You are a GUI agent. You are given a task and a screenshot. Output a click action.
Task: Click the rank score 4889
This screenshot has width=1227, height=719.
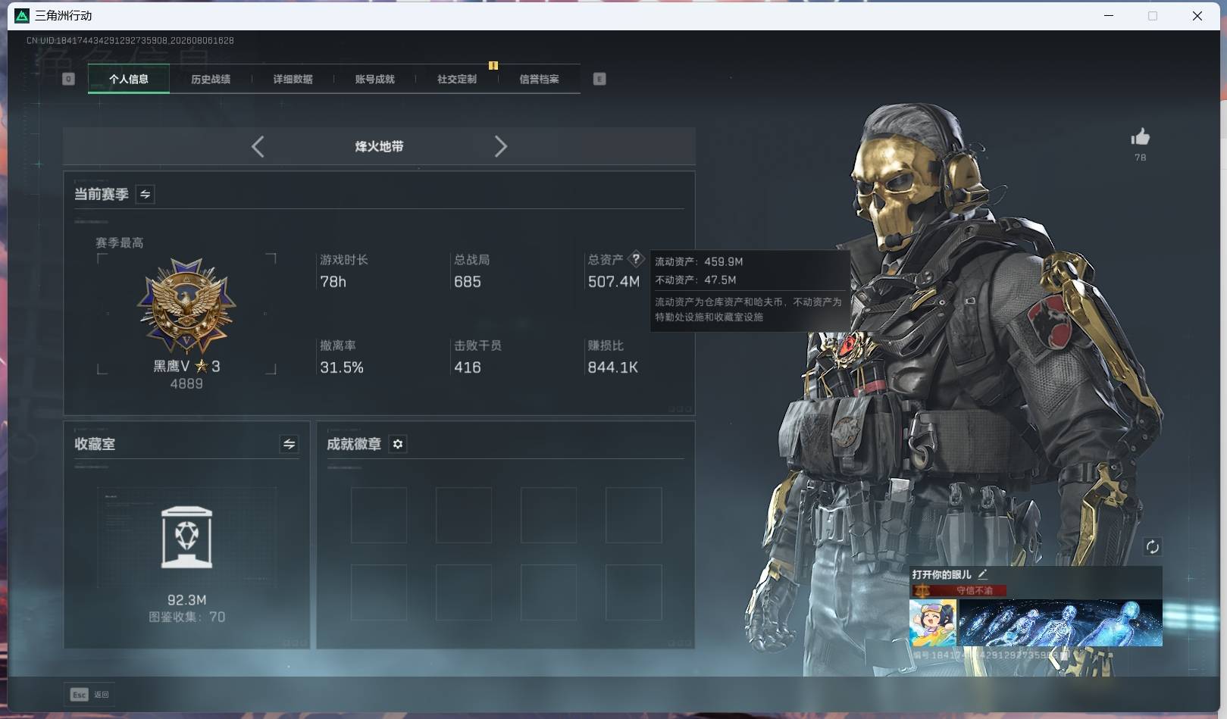186,384
